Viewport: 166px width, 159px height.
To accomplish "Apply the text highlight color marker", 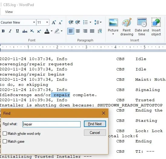I will click(57, 31).
